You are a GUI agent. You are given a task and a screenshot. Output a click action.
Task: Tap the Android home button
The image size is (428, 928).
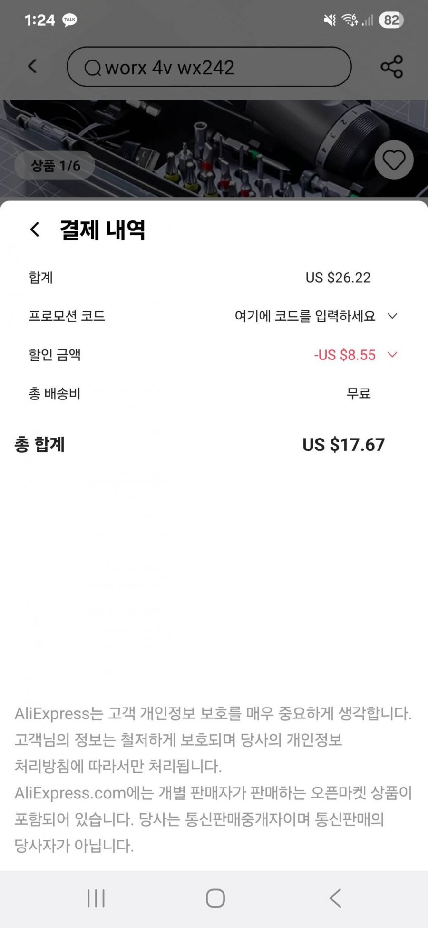[215, 898]
